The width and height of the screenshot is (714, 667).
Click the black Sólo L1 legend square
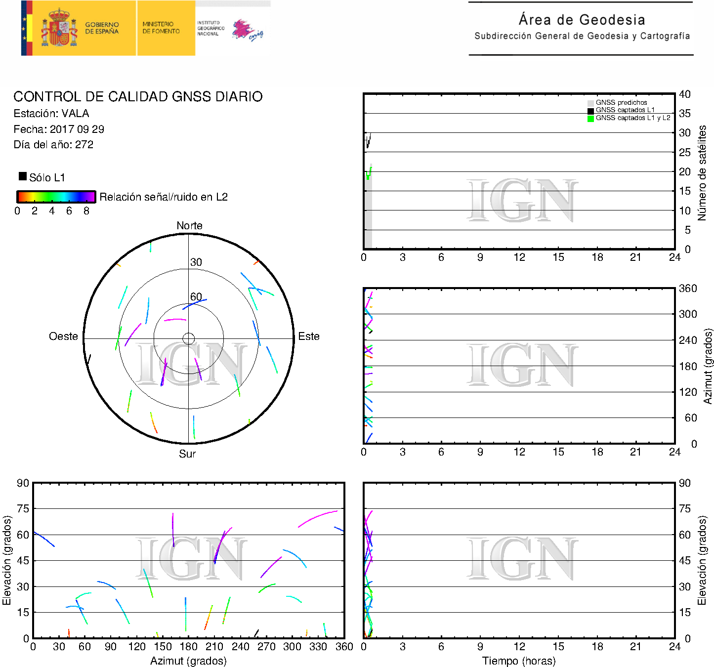23,176
